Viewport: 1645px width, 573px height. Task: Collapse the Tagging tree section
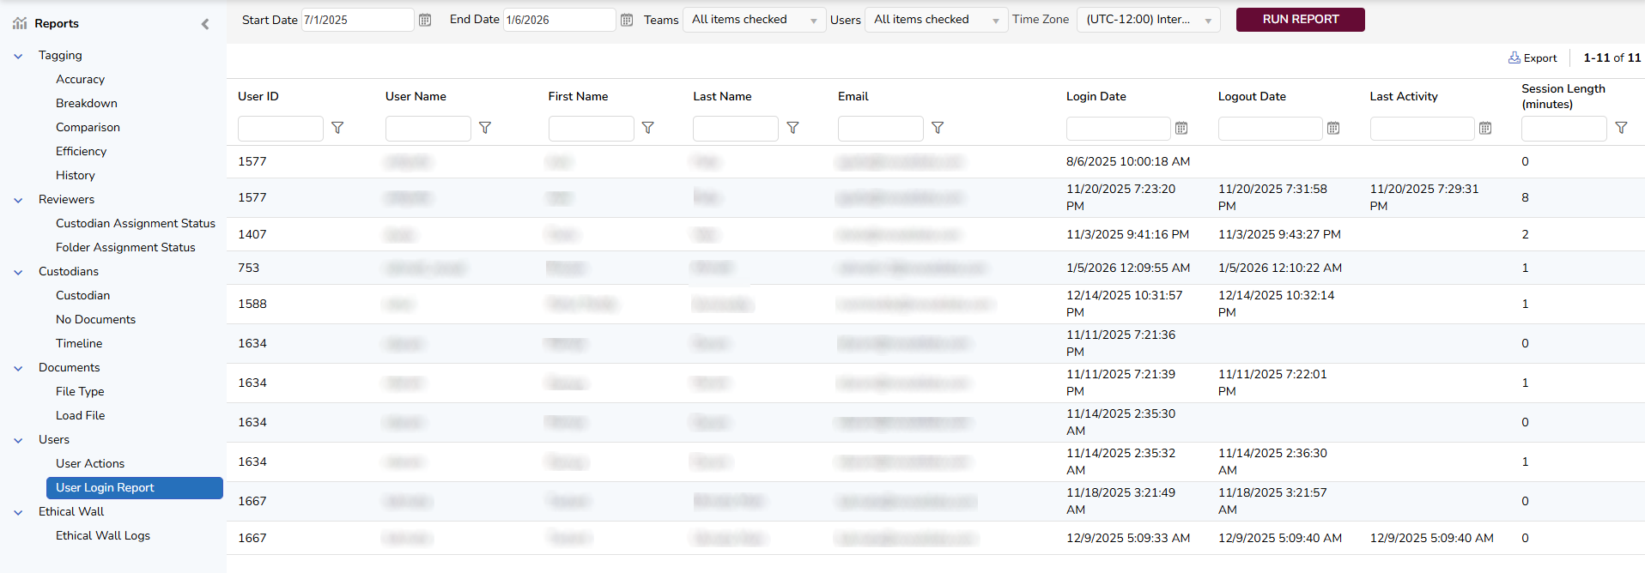tap(18, 56)
